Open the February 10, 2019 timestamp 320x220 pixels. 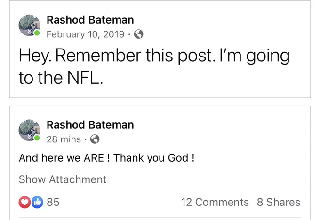click(x=85, y=34)
